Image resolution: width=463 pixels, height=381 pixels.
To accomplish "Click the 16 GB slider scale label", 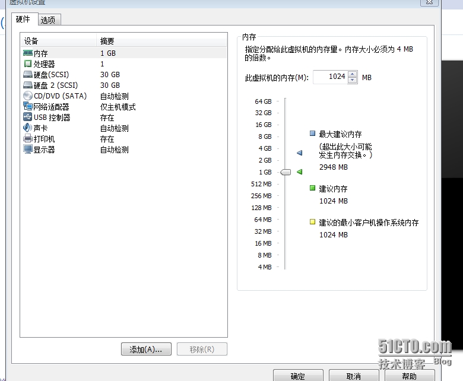I will tap(264, 125).
